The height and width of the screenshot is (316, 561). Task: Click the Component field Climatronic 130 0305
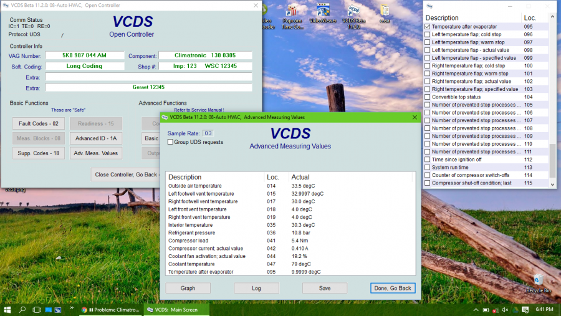[x=205, y=55]
